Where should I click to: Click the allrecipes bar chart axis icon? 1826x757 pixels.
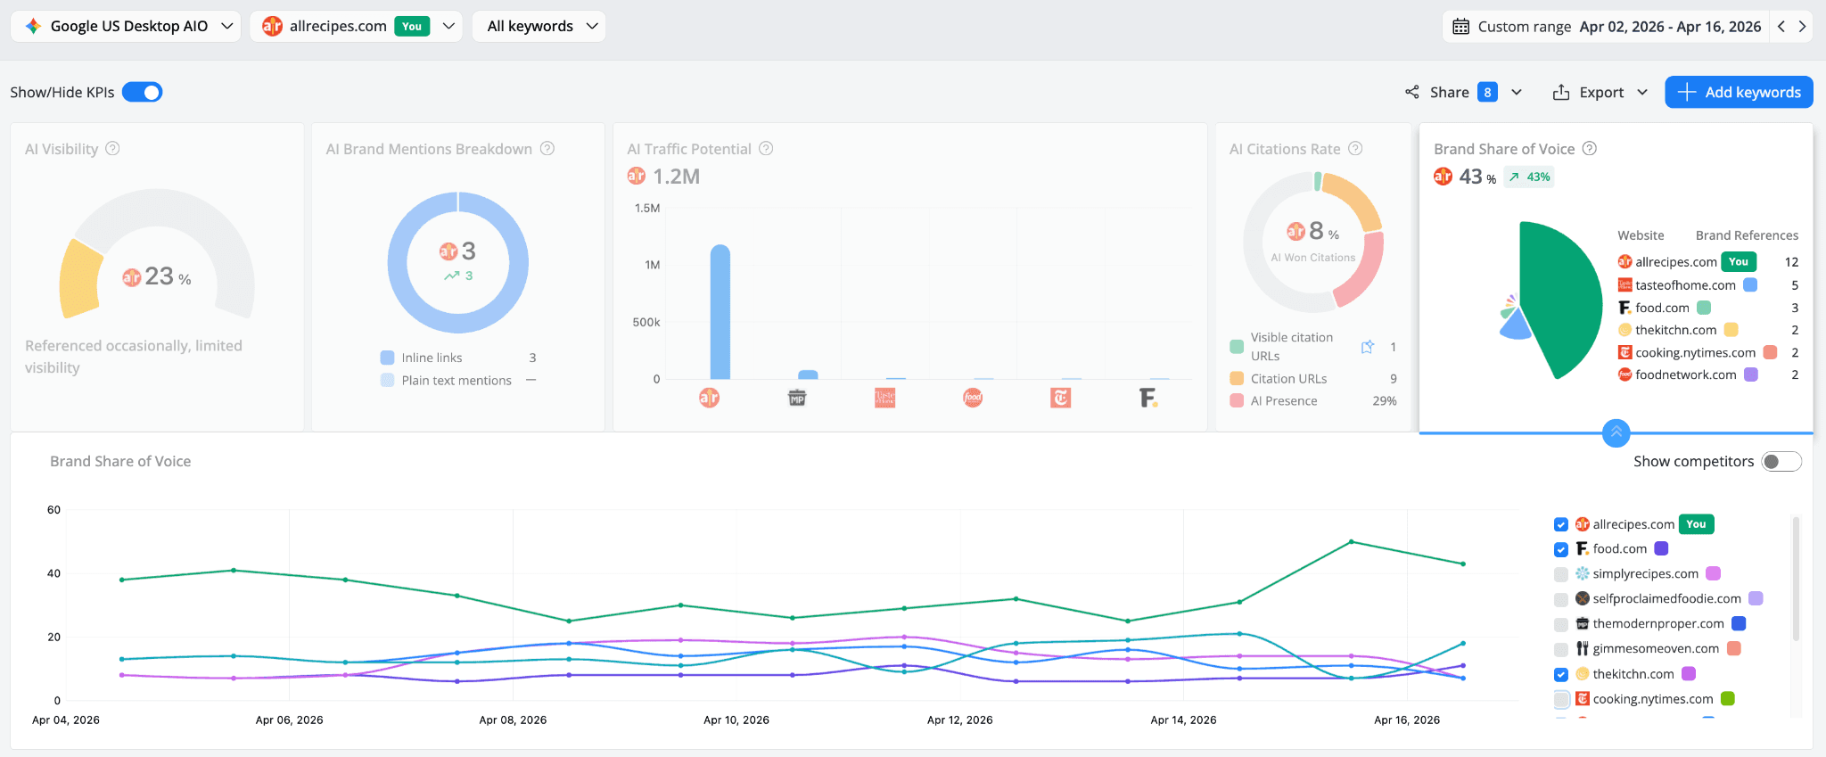coord(709,398)
